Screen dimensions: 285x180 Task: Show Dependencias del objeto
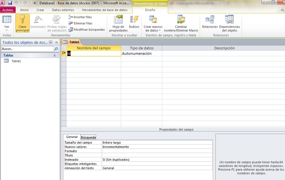(229, 24)
